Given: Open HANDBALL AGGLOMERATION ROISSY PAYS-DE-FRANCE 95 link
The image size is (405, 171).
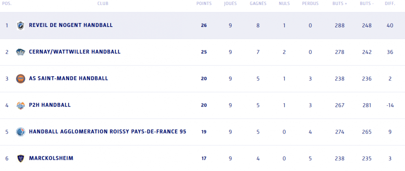Looking at the screenshot, I should pyautogui.click(x=107, y=132).
